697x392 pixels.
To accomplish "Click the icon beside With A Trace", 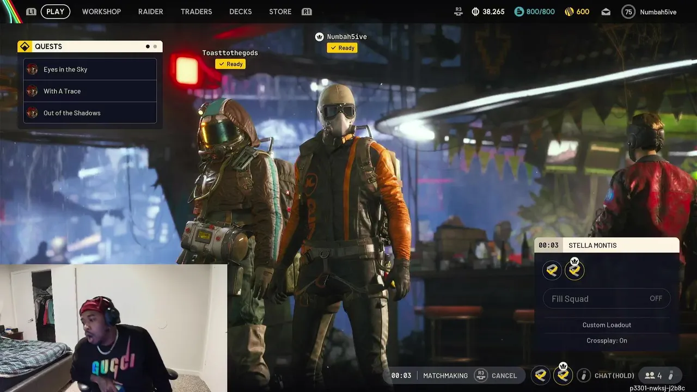I will click(x=32, y=91).
